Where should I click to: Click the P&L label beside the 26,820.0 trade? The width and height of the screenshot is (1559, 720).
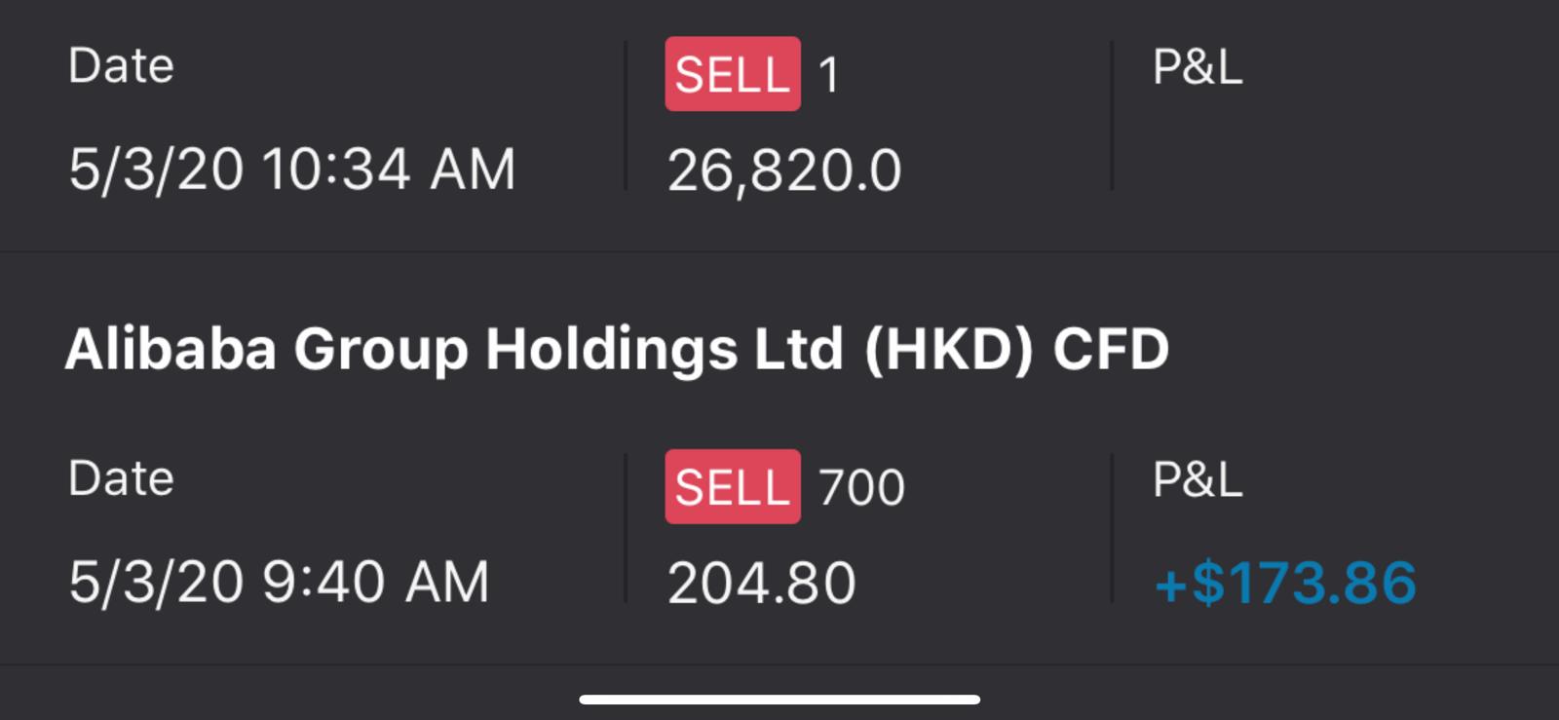[x=1197, y=67]
